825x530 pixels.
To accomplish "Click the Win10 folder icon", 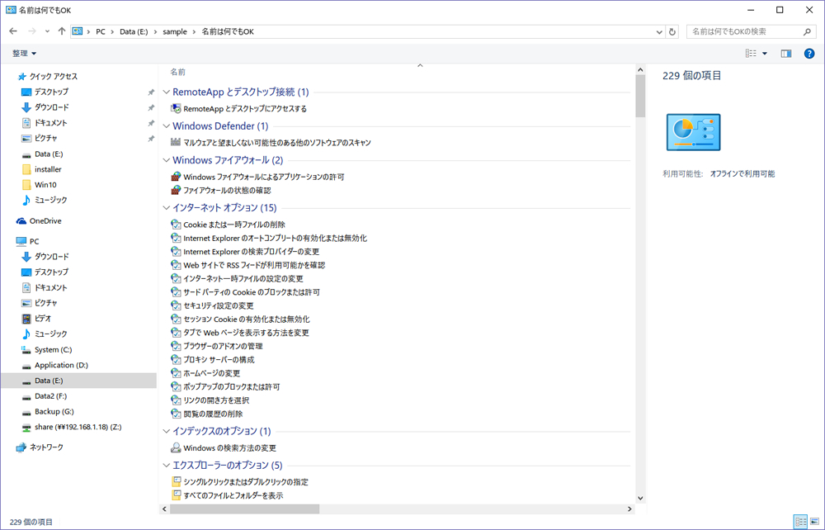I will tap(26, 185).
